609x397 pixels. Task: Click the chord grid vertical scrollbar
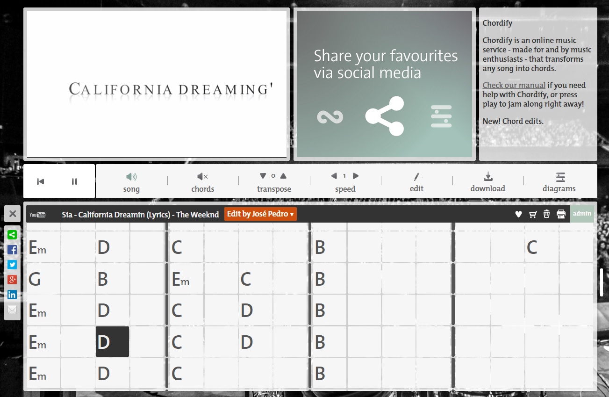[x=602, y=282]
